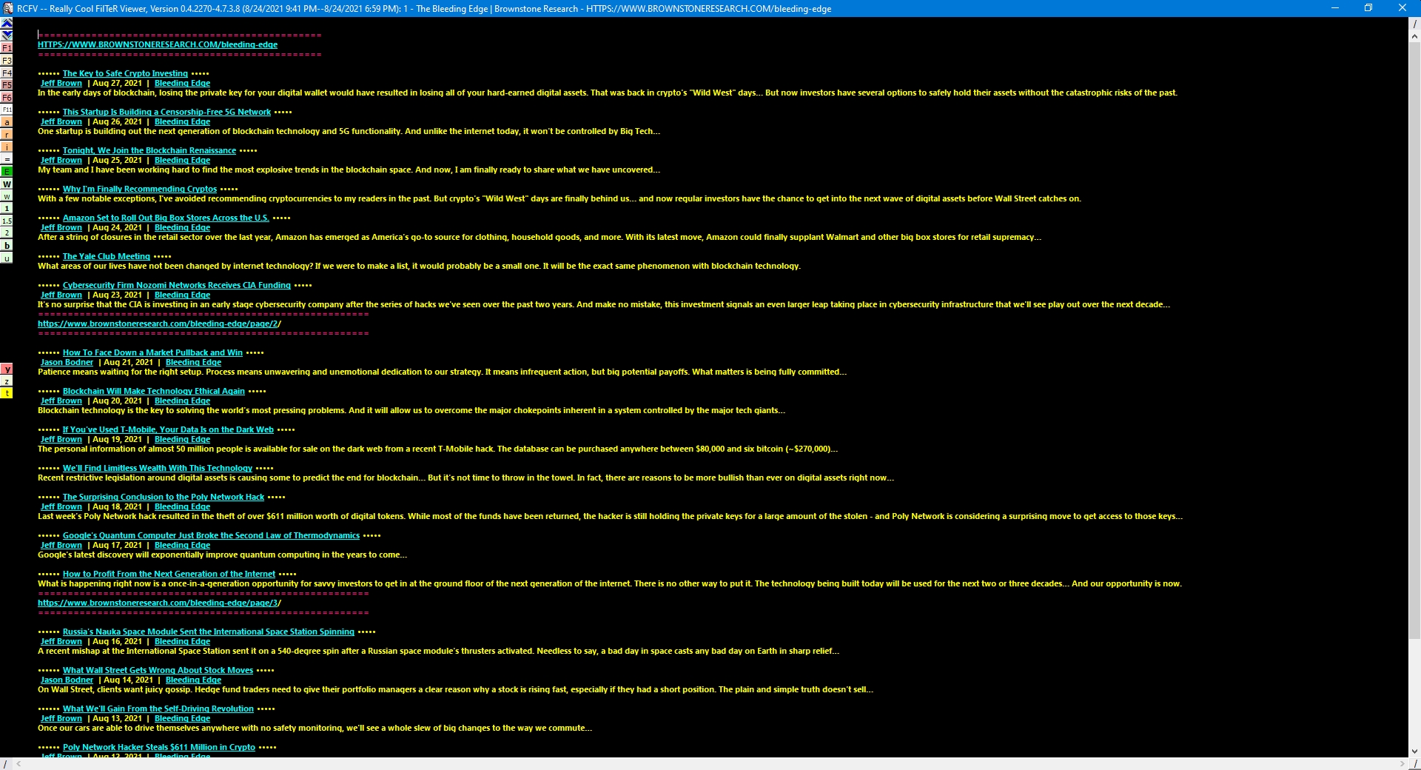Follow the bleeding-edge/page/3 link
This screenshot has width=1421, height=770.
(159, 603)
